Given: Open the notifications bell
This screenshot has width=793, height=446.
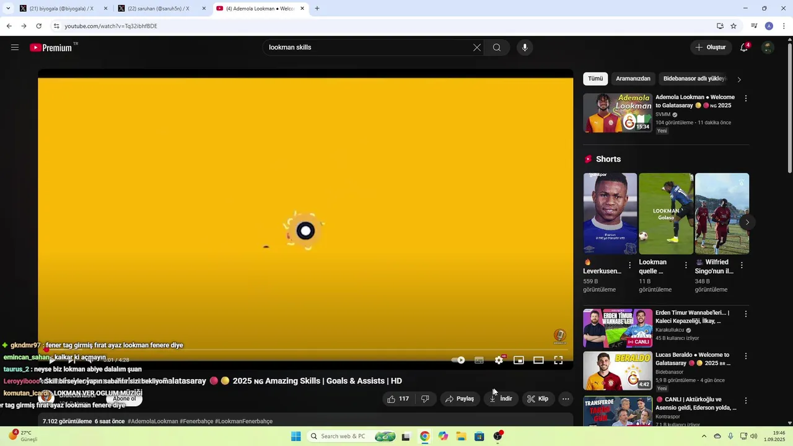Looking at the screenshot, I should coord(744,48).
